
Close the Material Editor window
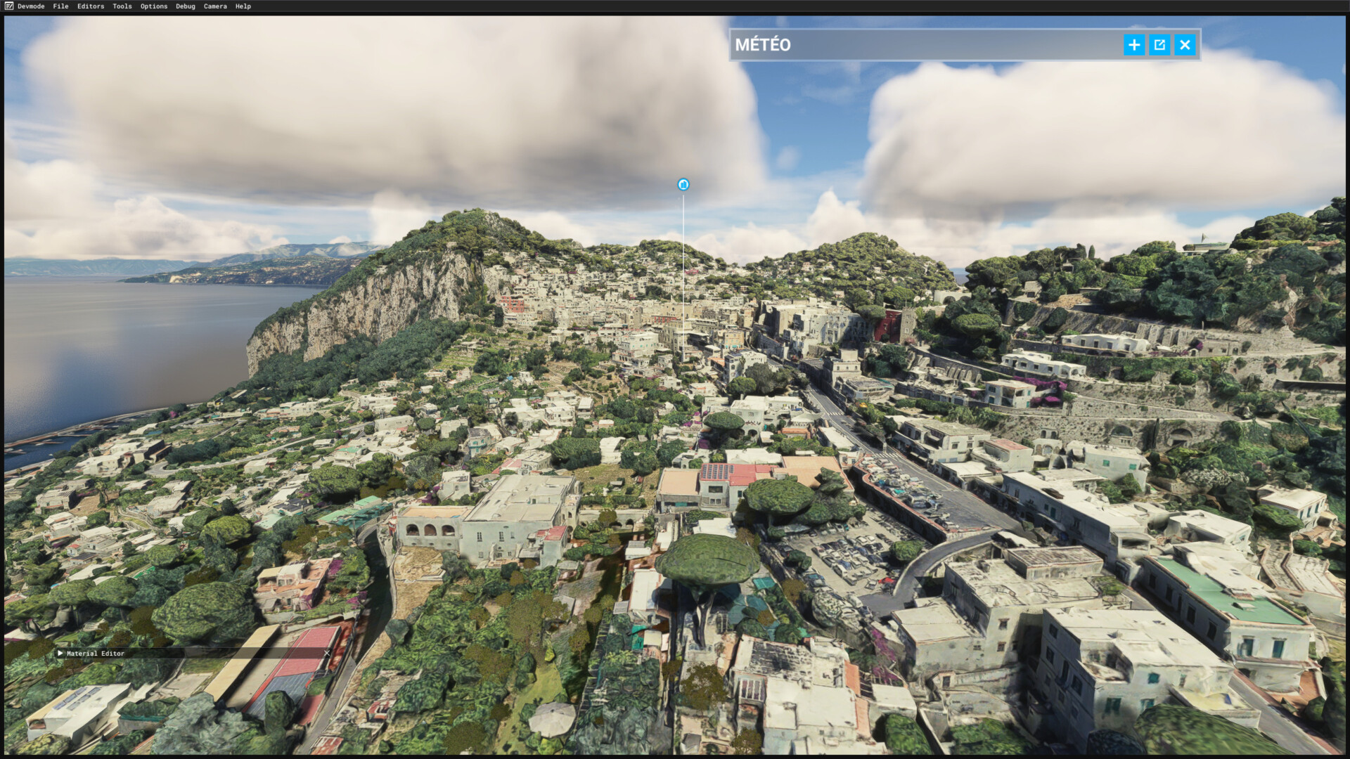[327, 653]
